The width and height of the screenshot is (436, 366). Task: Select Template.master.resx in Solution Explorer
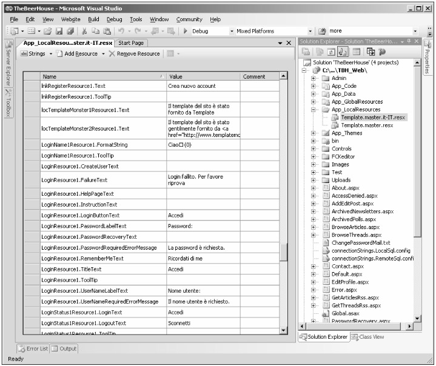pyautogui.click(x=366, y=125)
